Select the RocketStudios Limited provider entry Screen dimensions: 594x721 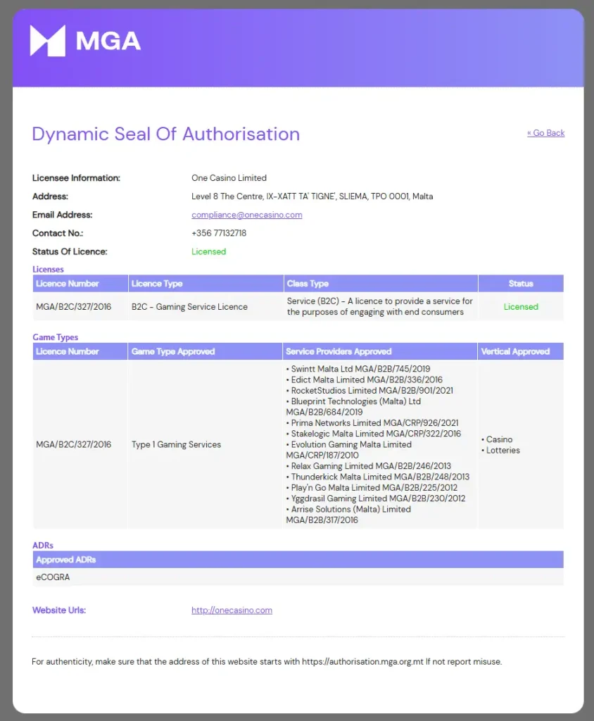click(x=369, y=390)
